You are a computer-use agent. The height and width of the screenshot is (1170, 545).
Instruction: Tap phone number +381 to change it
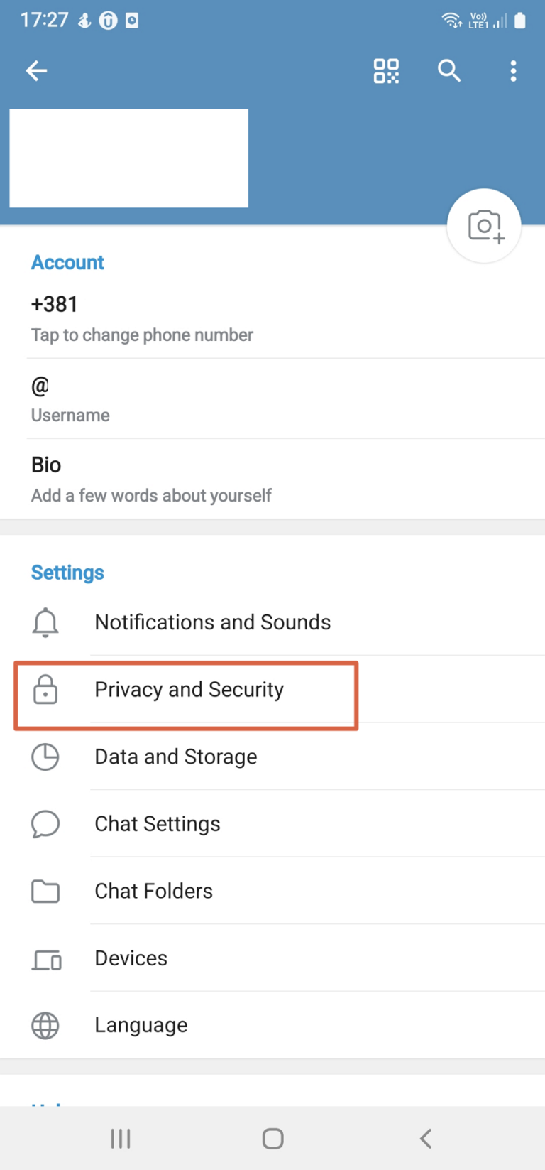tap(272, 319)
